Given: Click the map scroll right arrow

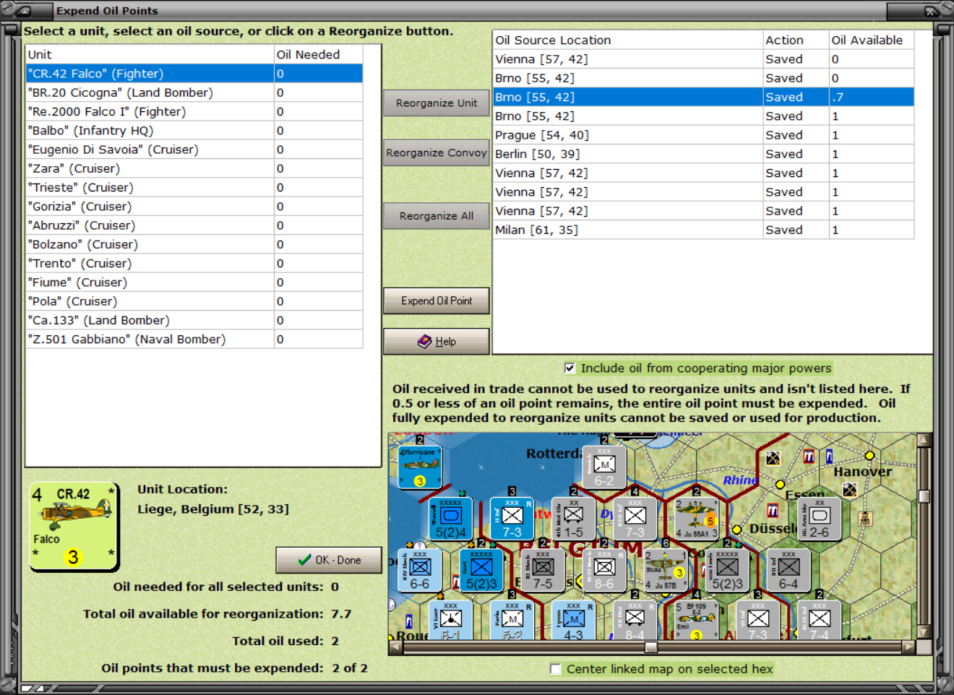Looking at the screenshot, I should point(909,647).
